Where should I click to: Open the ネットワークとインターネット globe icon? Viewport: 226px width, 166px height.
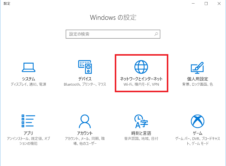pyautogui.click(x=141, y=67)
